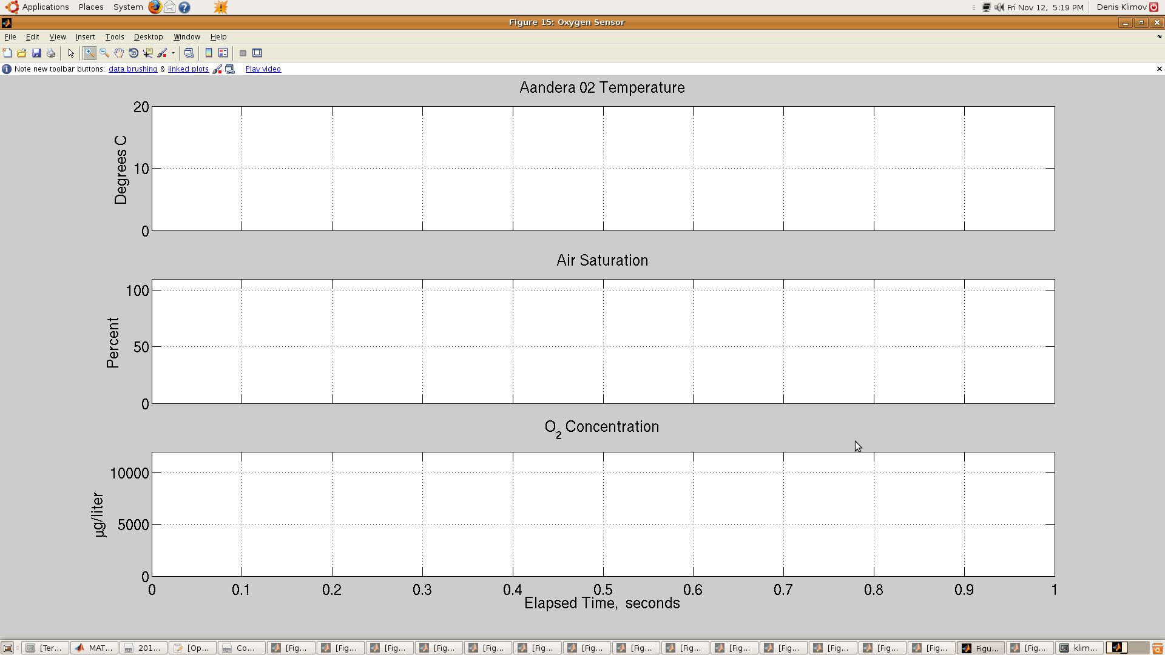The image size is (1165, 655).
Task: Switch to the MATLAB taskbar window
Action: click(94, 648)
